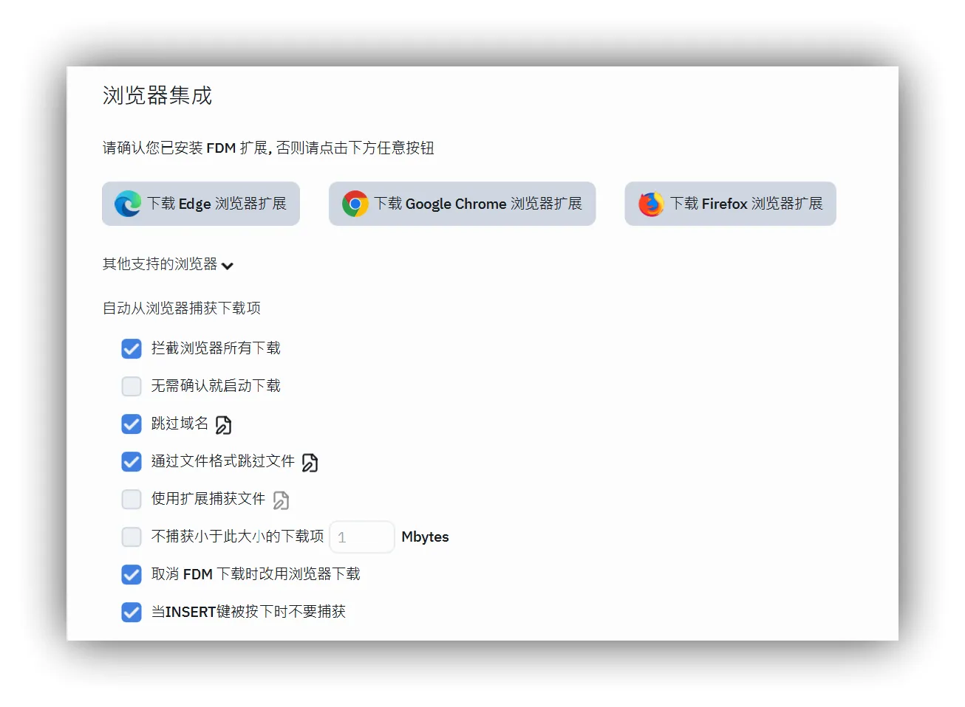
Task: Expand 其他支持的浏览器 chevron arrow
Action: click(228, 266)
